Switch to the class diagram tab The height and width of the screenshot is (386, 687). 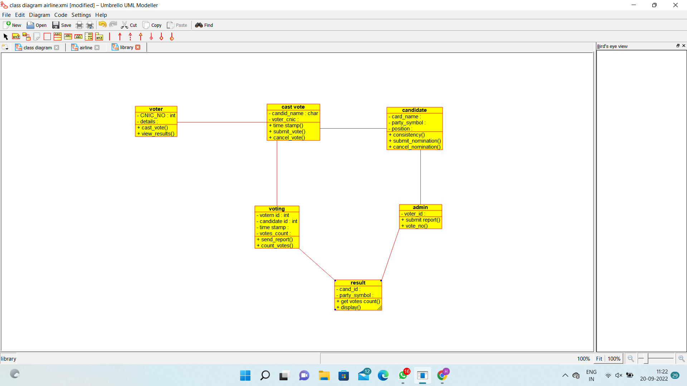[38, 48]
